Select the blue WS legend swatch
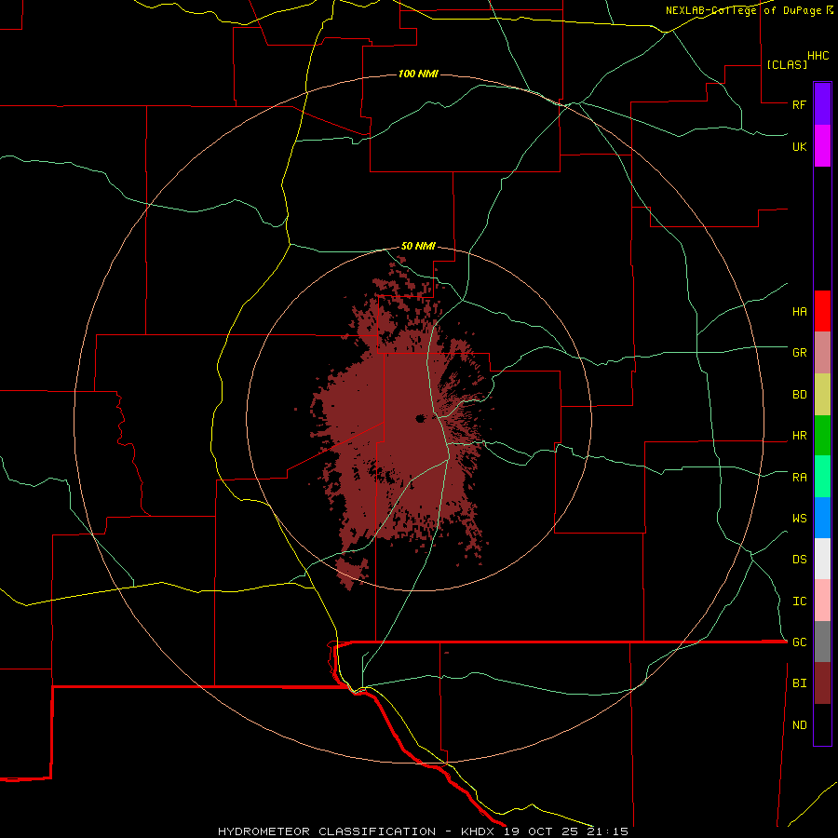 pyautogui.click(x=822, y=518)
